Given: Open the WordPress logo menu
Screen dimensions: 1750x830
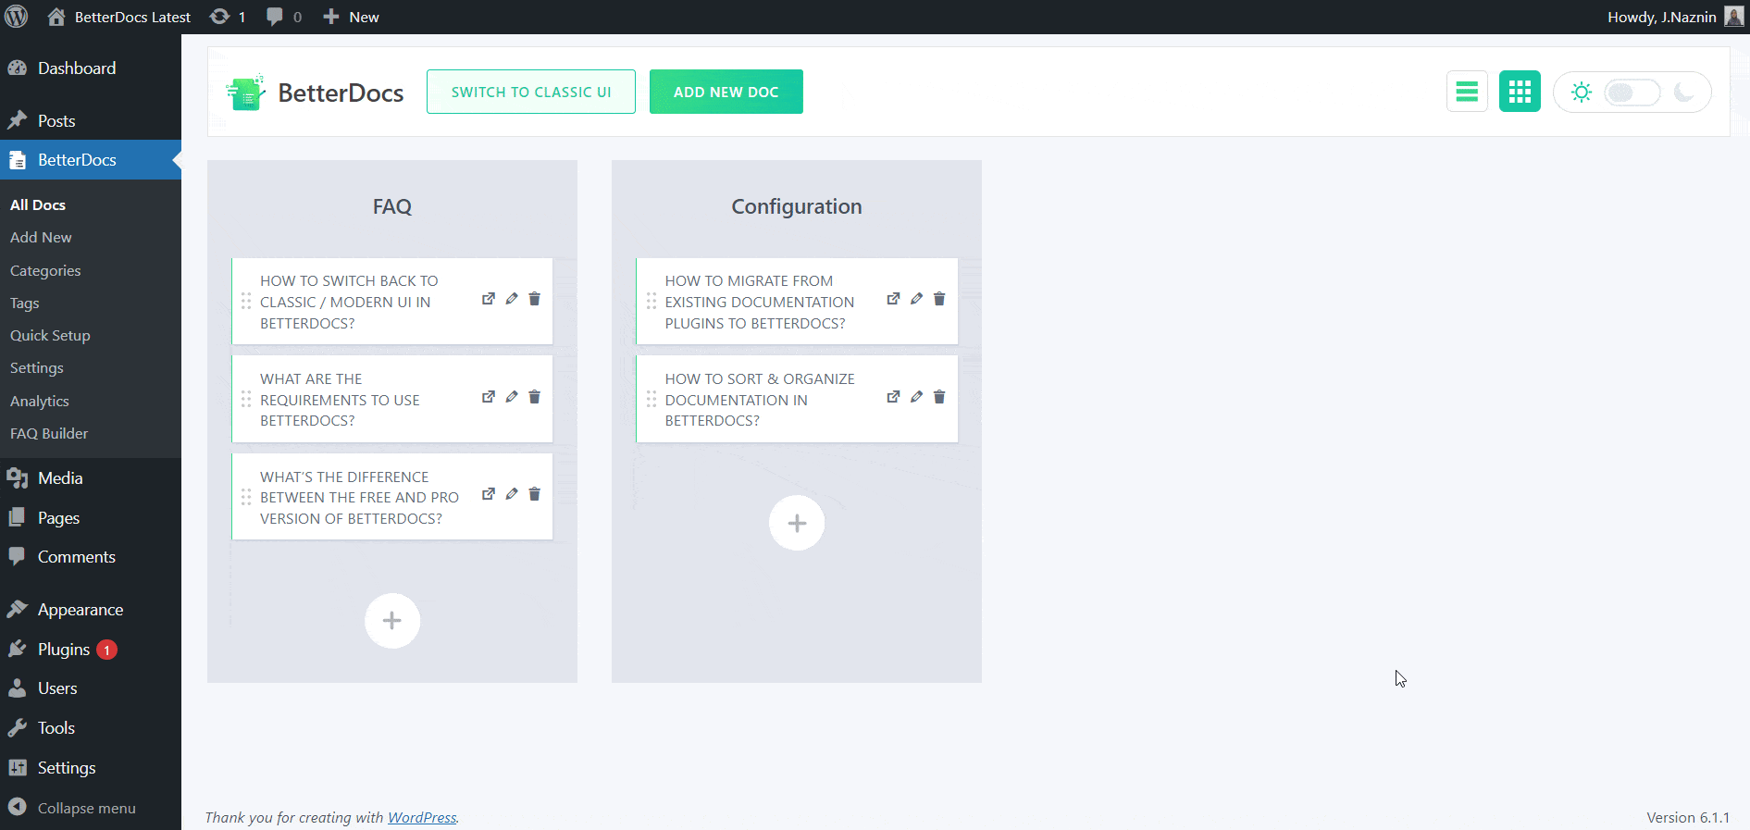Looking at the screenshot, I should click(17, 17).
